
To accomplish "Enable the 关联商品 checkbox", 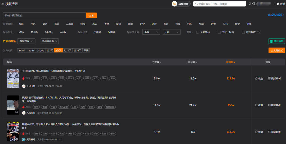I will tap(198, 32).
